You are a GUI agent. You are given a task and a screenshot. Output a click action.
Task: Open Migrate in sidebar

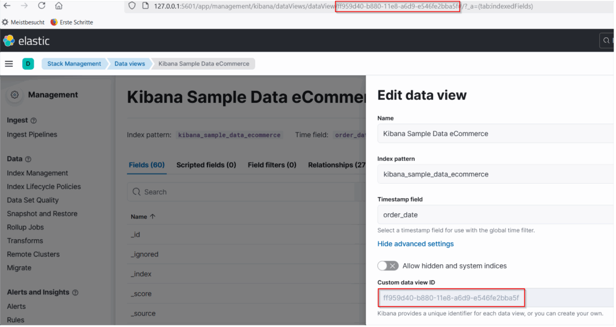point(19,268)
